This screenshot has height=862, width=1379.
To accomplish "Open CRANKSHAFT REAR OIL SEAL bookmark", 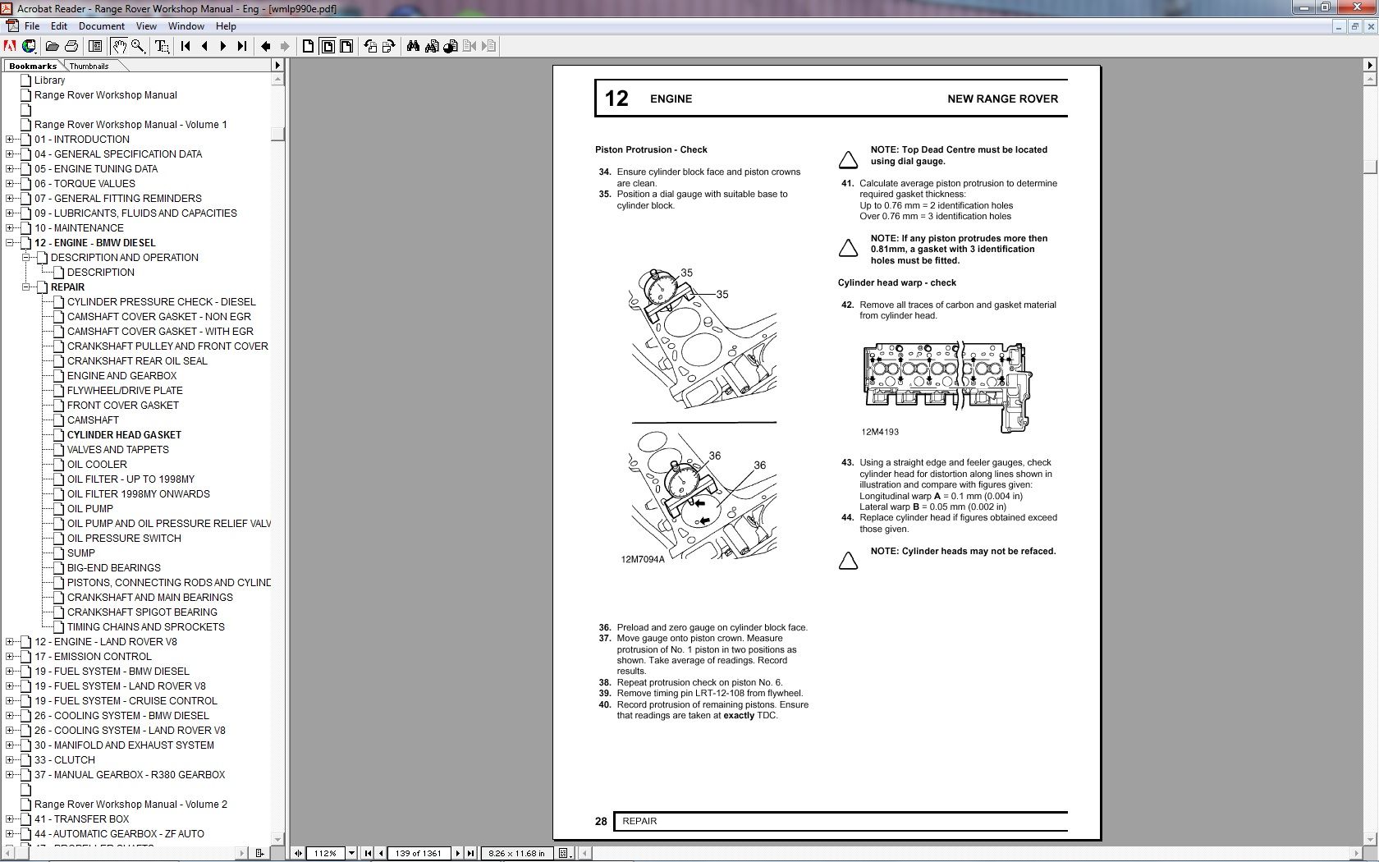I will [137, 361].
